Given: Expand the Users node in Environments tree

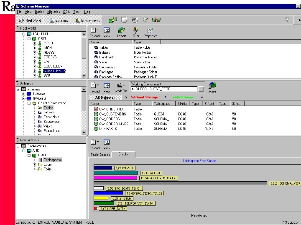Looking at the screenshot, I should (36, 165).
